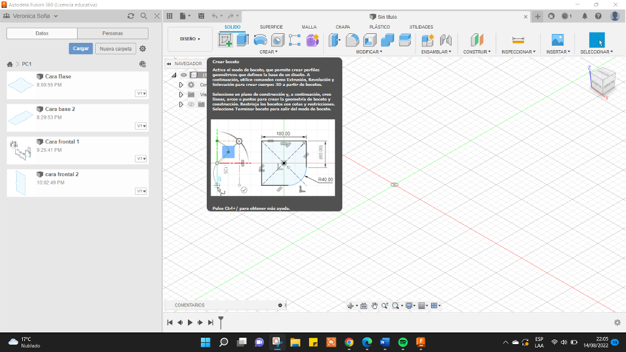Expand the MODIFICAR dropdown menu
The height and width of the screenshot is (352, 626).
pyautogui.click(x=369, y=52)
